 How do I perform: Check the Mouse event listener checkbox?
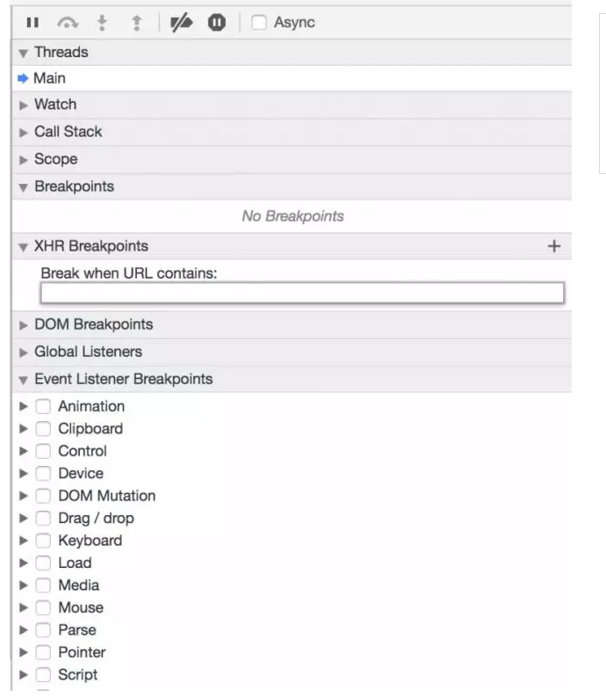click(x=43, y=607)
